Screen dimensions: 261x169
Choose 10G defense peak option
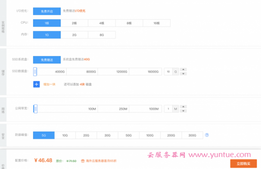pos(65,135)
